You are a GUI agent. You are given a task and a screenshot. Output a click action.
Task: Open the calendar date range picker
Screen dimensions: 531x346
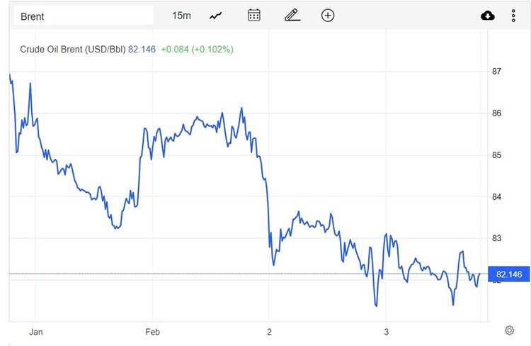point(254,16)
